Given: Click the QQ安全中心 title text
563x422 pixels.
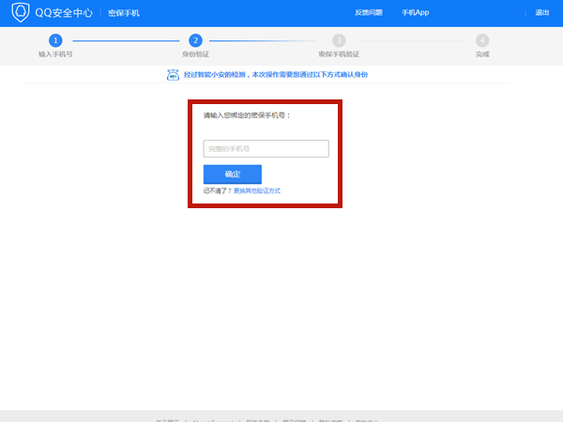Looking at the screenshot, I should tap(63, 13).
